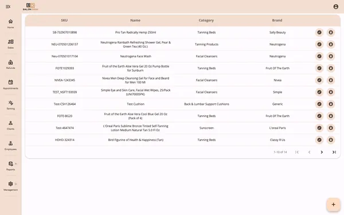Viewport: 344px width, 215px height.
Task: Open the Tanning section
Action: tap(10, 105)
